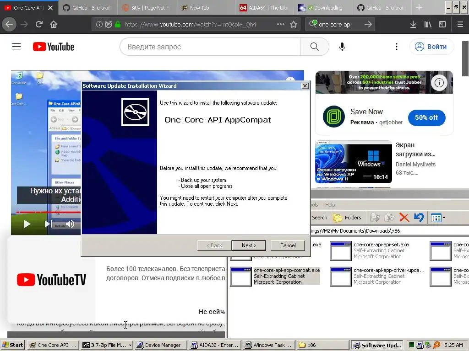
Task: Switch to 'AIDA32 - Enter...' taskbar button
Action: pos(215,345)
